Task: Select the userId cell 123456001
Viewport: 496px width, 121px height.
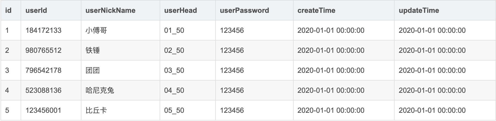Action: click(x=44, y=110)
